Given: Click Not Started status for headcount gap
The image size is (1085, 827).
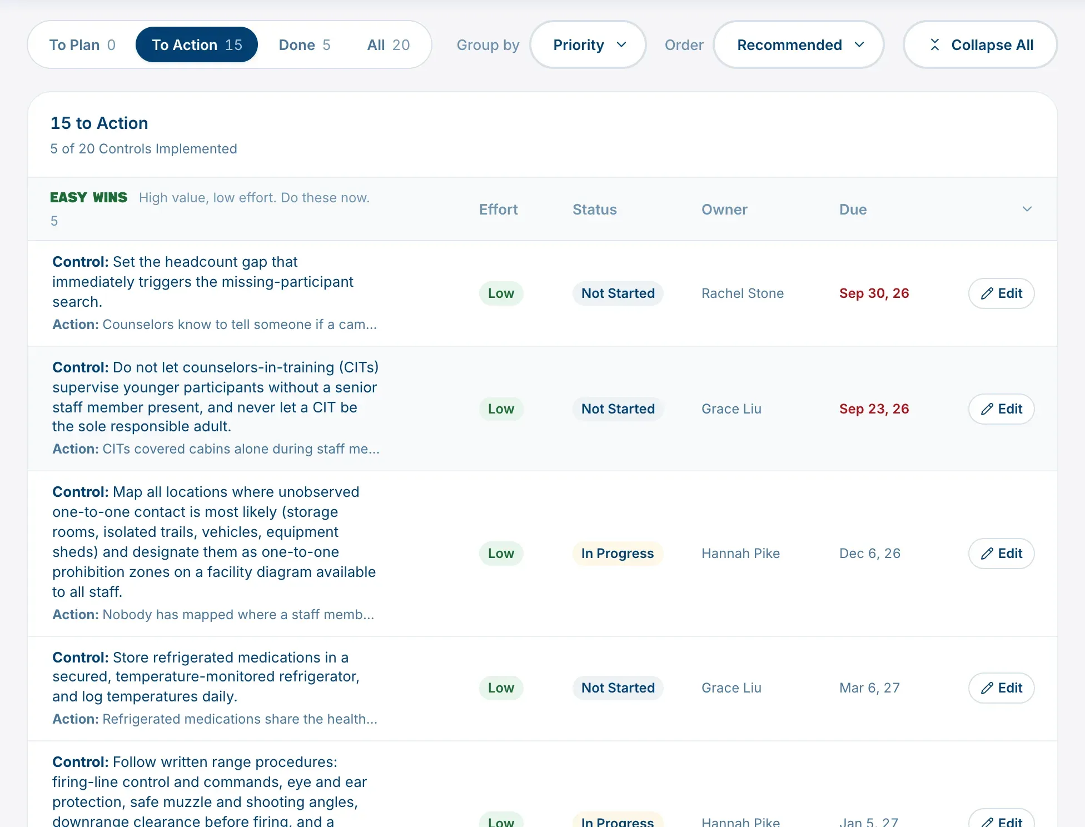Looking at the screenshot, I should (618, 293).
